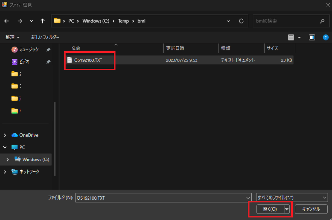This screenshot has width=332, height=220.
Task: Select the file O5192100.TXT
Action: pyautogui.click(x=88, y=60)
